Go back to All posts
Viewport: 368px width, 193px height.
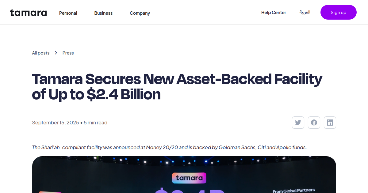40,53
